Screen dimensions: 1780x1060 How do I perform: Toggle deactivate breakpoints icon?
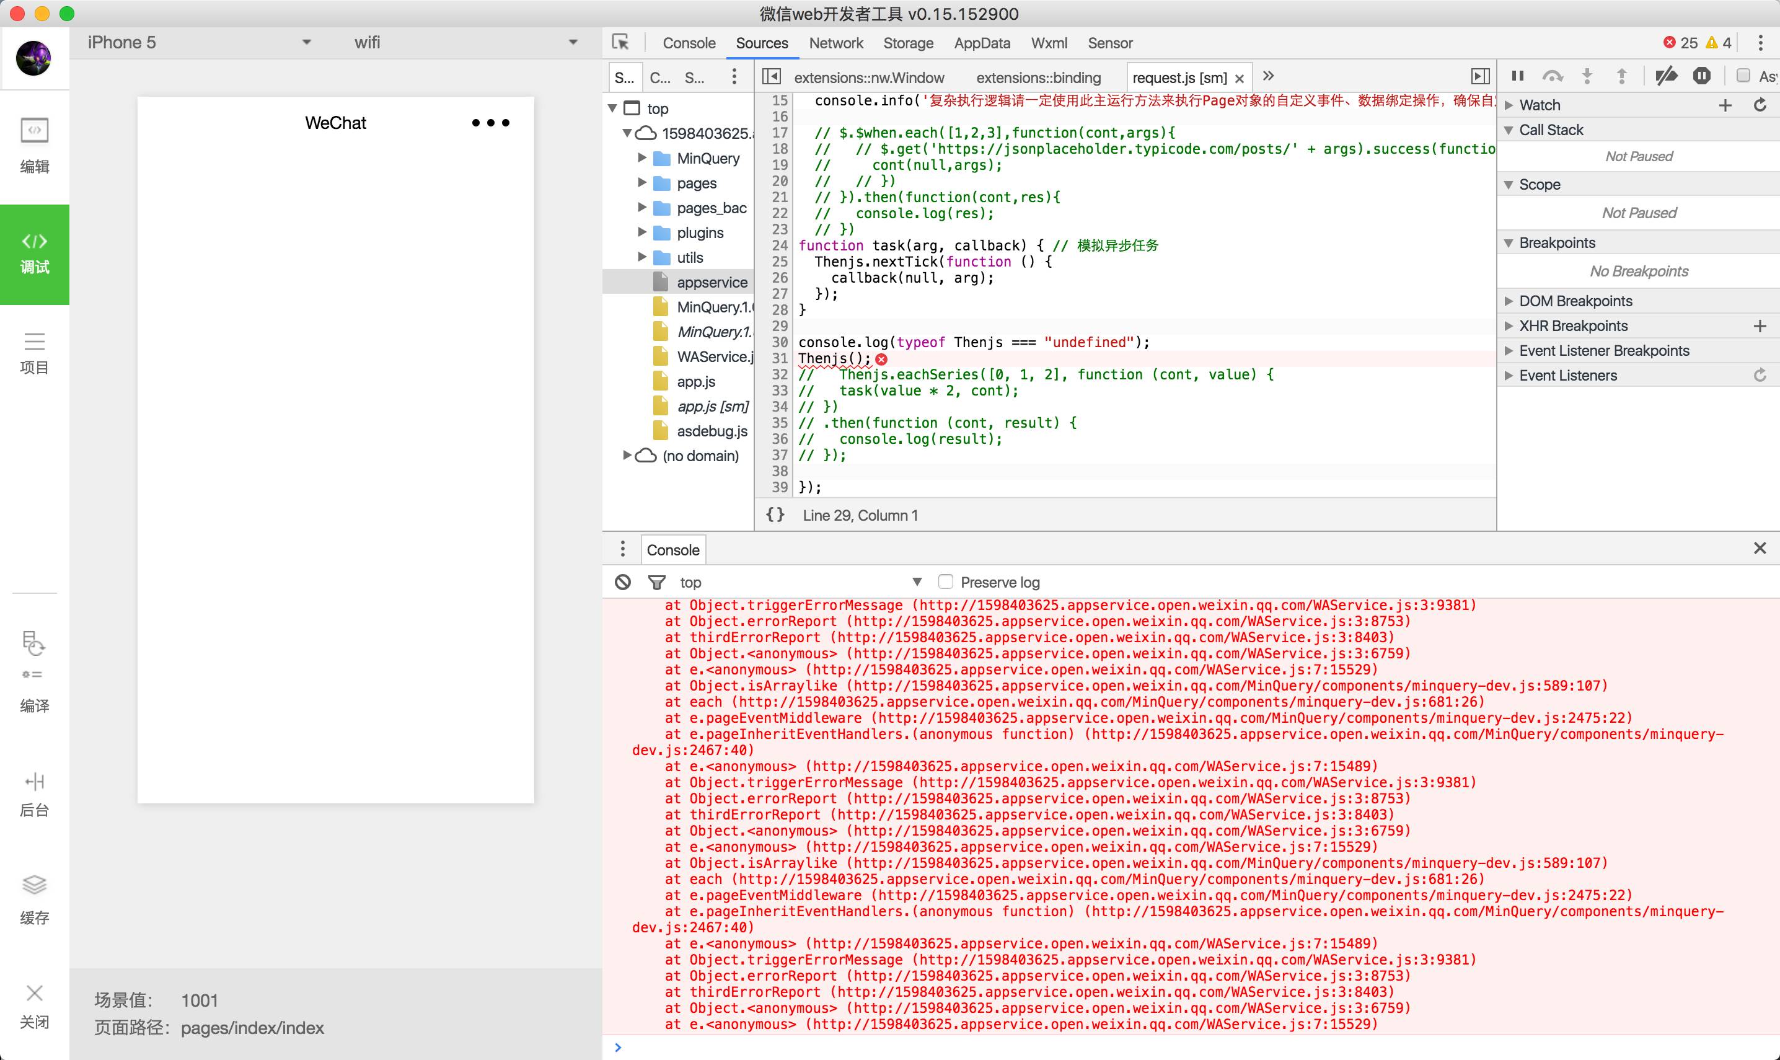pyautogui.click(x=1666, y=76)
